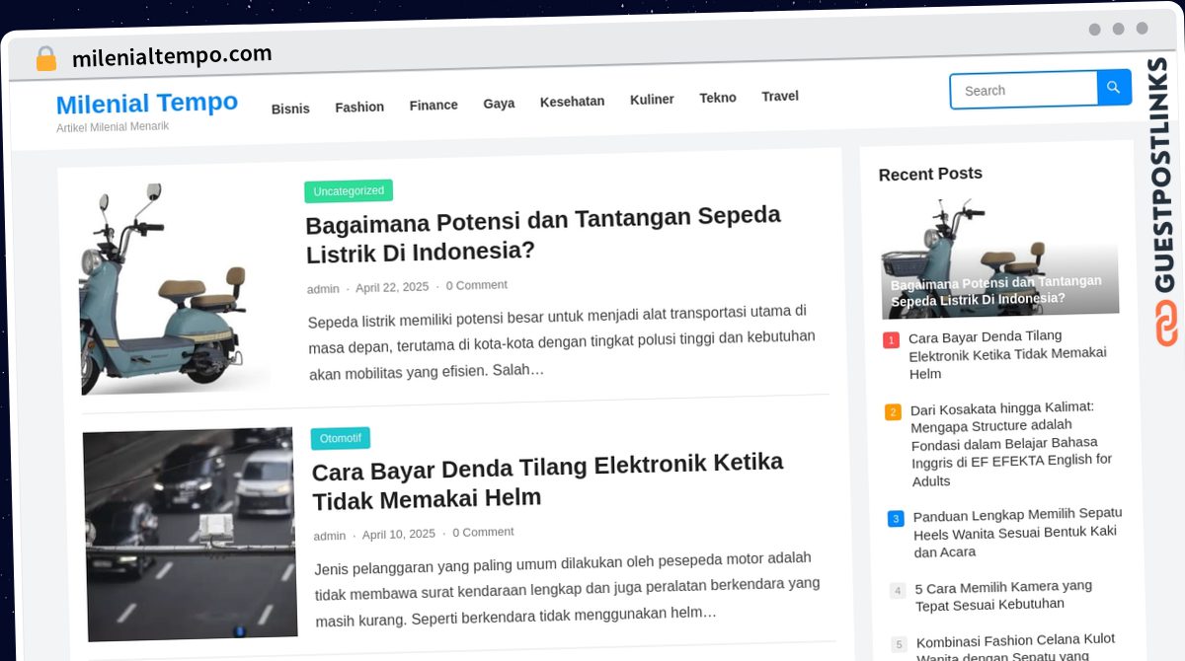Click the Milenial Tempo site logo
The height and width of the screenshot is (661, 1185).
coord(146,103)
